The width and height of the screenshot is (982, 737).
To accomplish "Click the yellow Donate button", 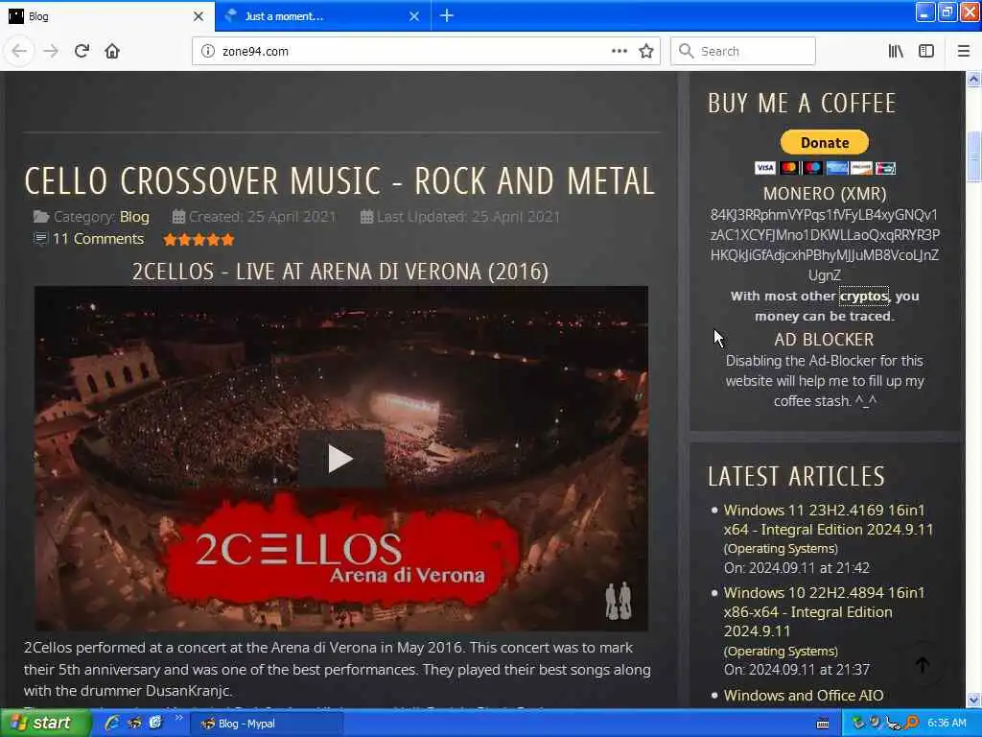I will (824, 142).
